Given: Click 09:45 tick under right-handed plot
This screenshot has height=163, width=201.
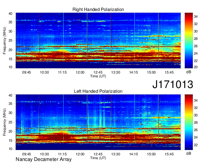Looking at the screenshot, I should [27, 72].
